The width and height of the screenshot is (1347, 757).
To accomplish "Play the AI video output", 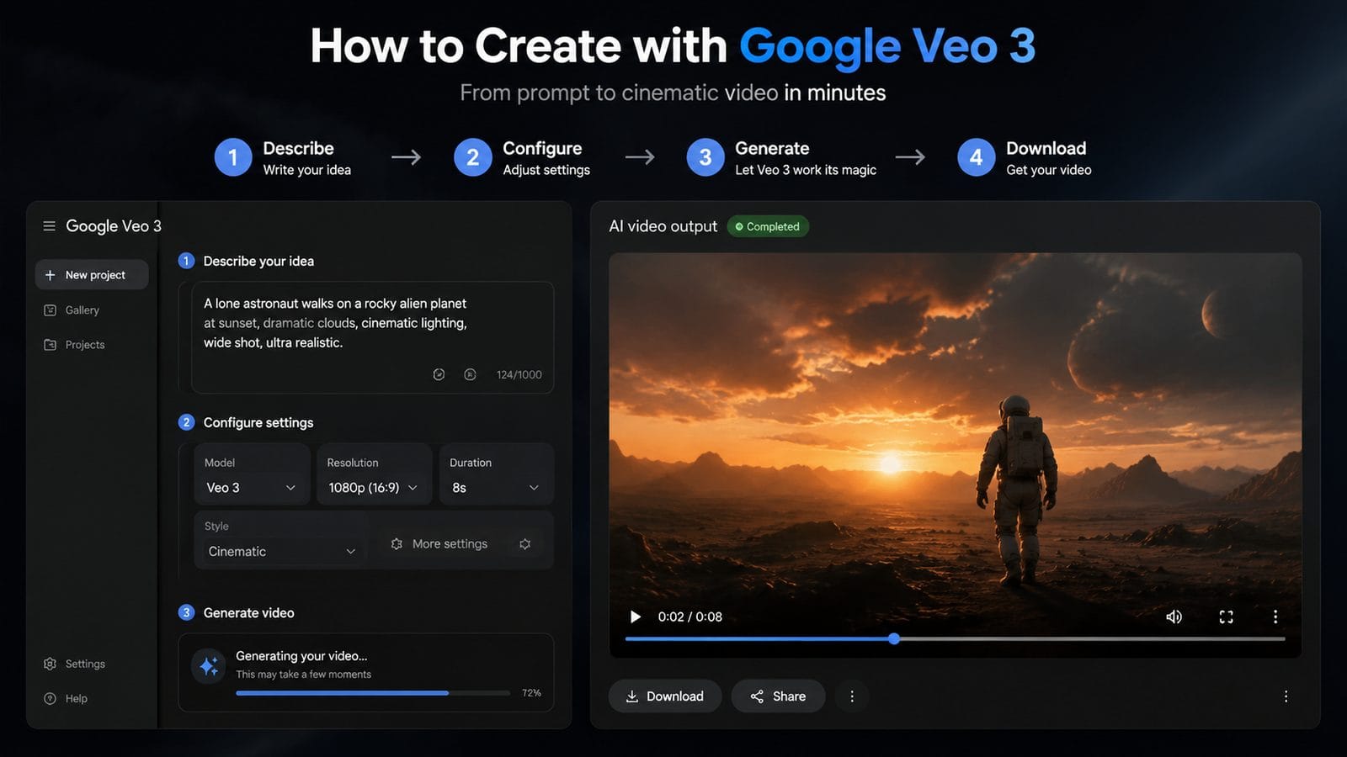I will [x=636, y=617].
